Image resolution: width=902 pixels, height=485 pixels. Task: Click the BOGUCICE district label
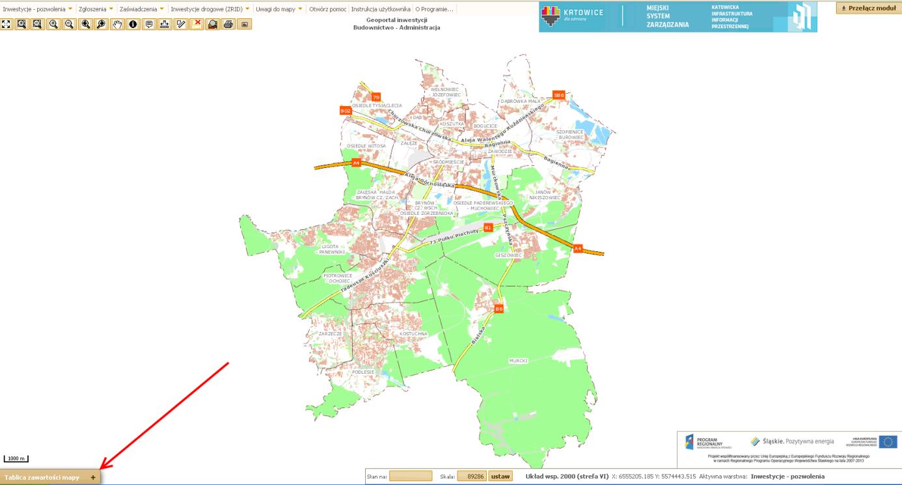[485, 126]
